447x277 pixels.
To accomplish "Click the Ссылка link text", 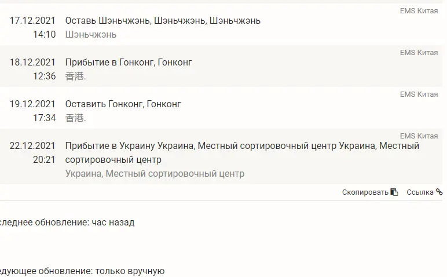I will pyautogui.click(x=420, y=192).
